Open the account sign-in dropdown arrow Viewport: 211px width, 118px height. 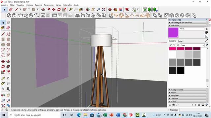138,10
